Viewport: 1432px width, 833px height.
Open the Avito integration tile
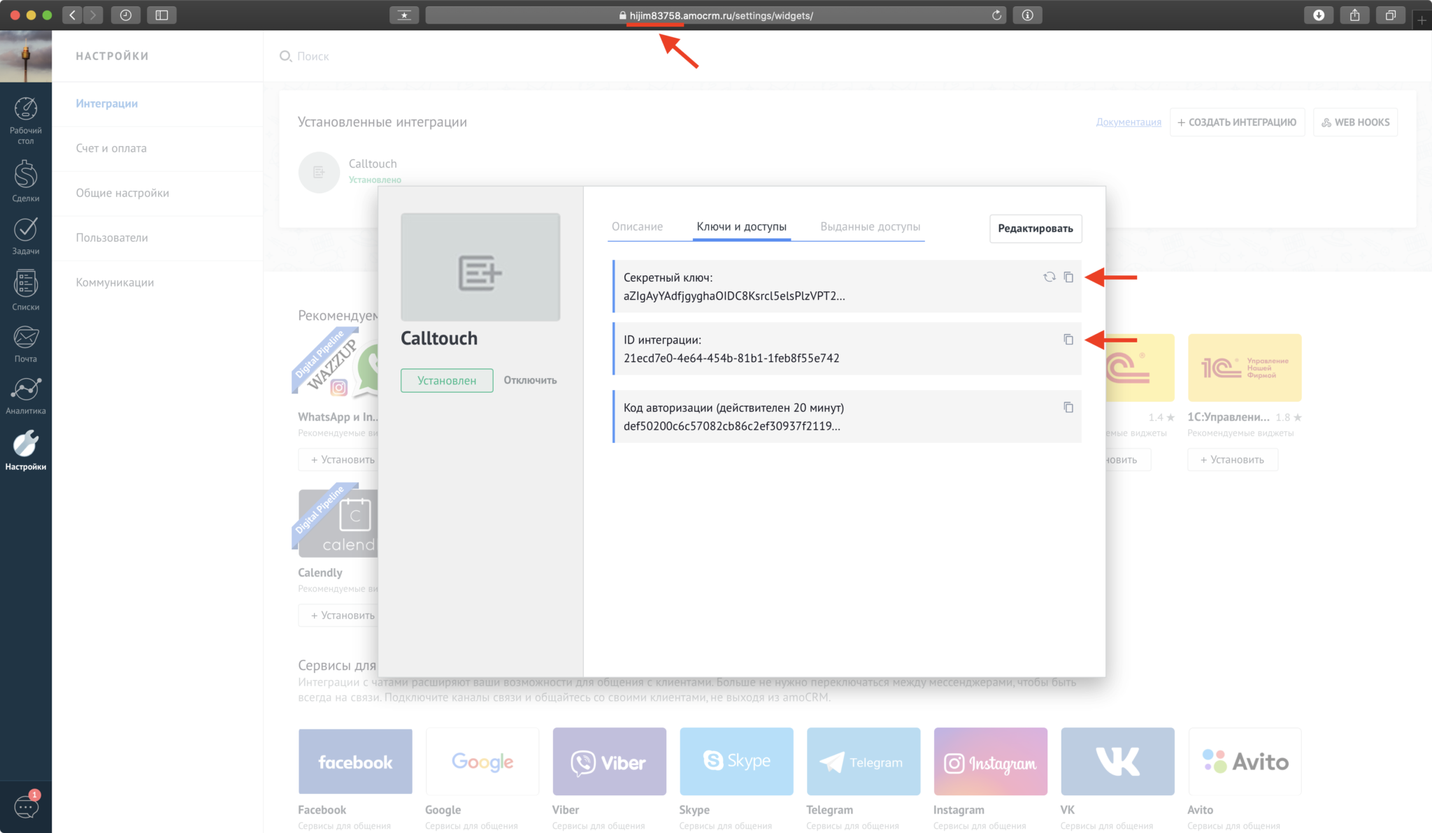tap(1245, 761)
